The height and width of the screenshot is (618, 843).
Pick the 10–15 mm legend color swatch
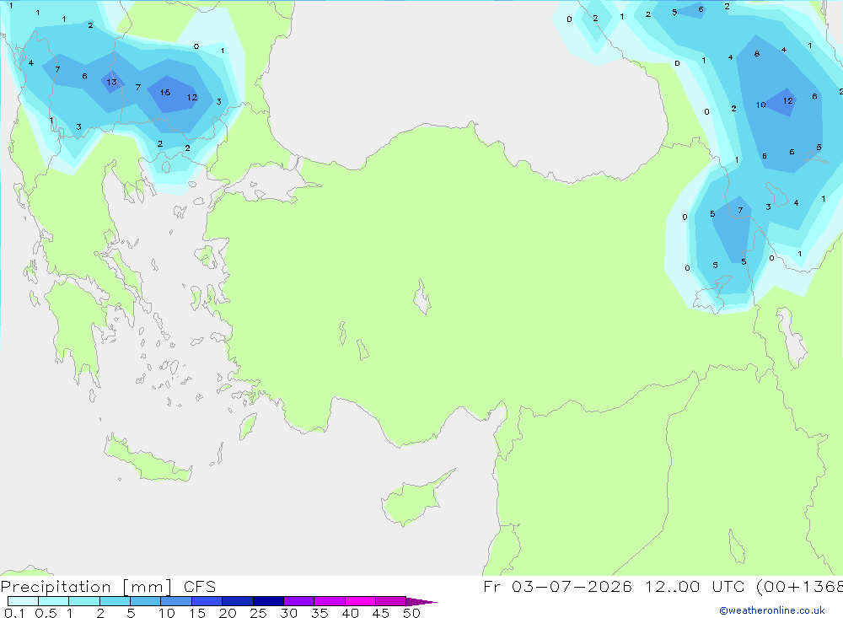coord(176,601)
